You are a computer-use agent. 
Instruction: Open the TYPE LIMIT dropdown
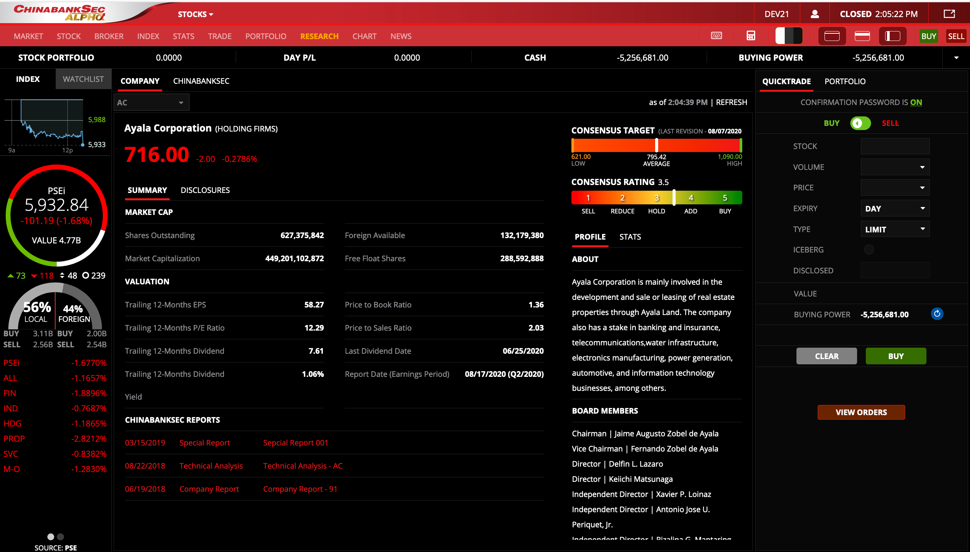pos(895,229)
